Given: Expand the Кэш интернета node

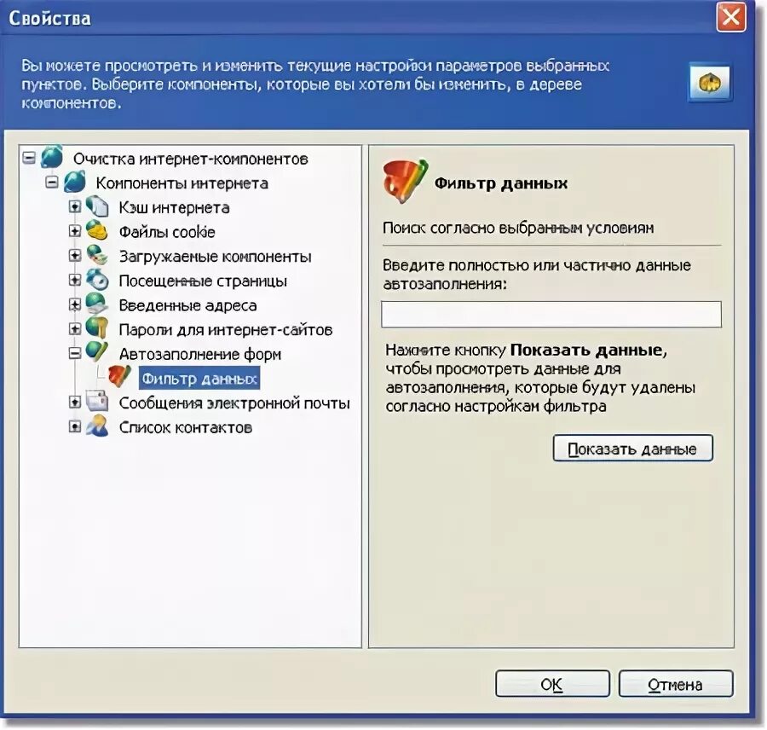Looking at the screenshot, I should (x=75, y=207).
